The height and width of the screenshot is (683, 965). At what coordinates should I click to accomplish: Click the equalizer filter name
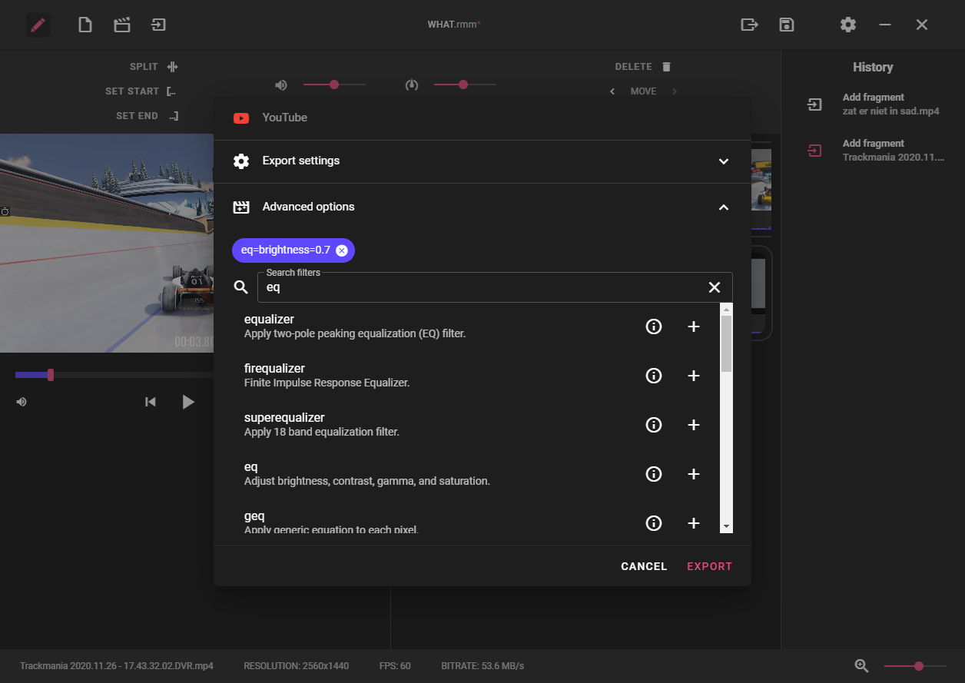[269, 320]
